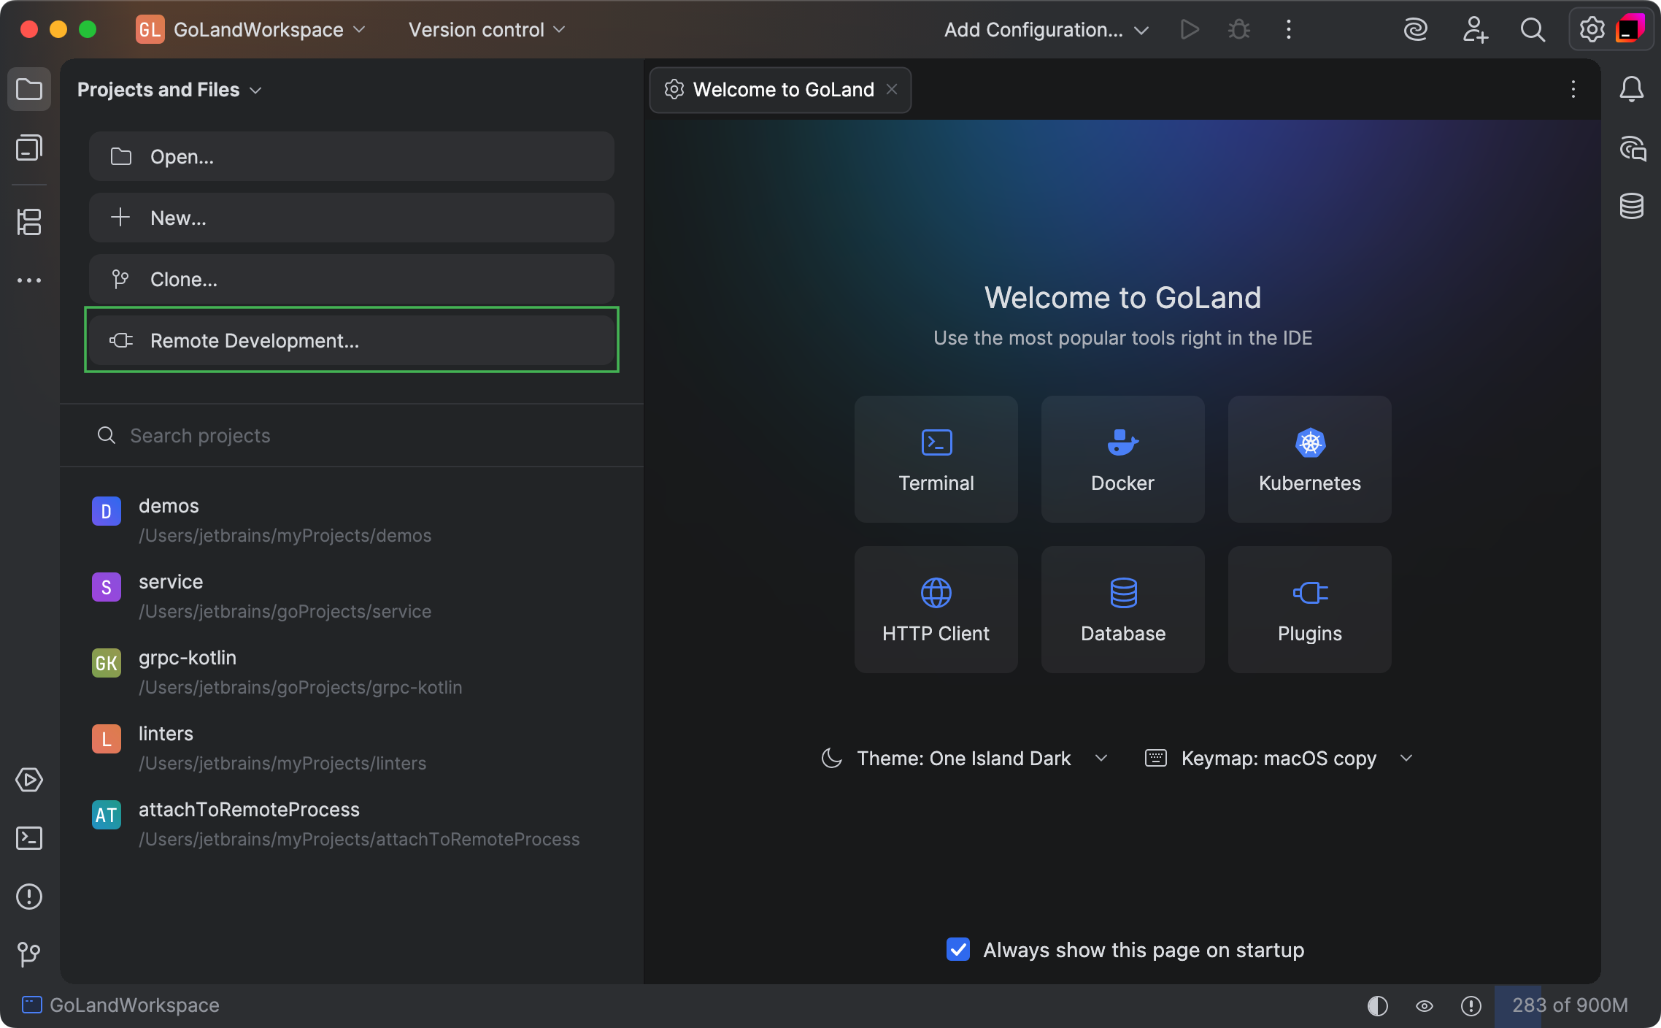The image size is (1661, 1028).
Task: Open the Notifications bell icon
Action: [1632, 89]
